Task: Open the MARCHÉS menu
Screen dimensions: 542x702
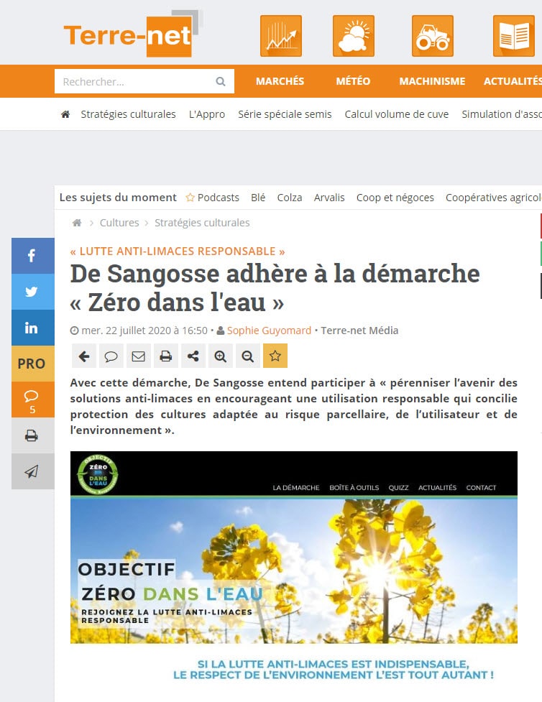Action: (280, 81)
